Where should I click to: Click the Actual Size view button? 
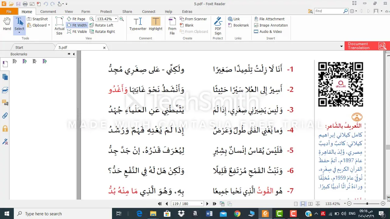tap(59, 26)
